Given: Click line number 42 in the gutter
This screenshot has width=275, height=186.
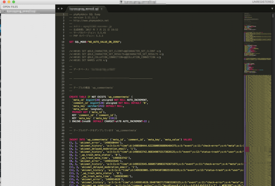Looking at the screenshot, I should click(x=63, y=140).
